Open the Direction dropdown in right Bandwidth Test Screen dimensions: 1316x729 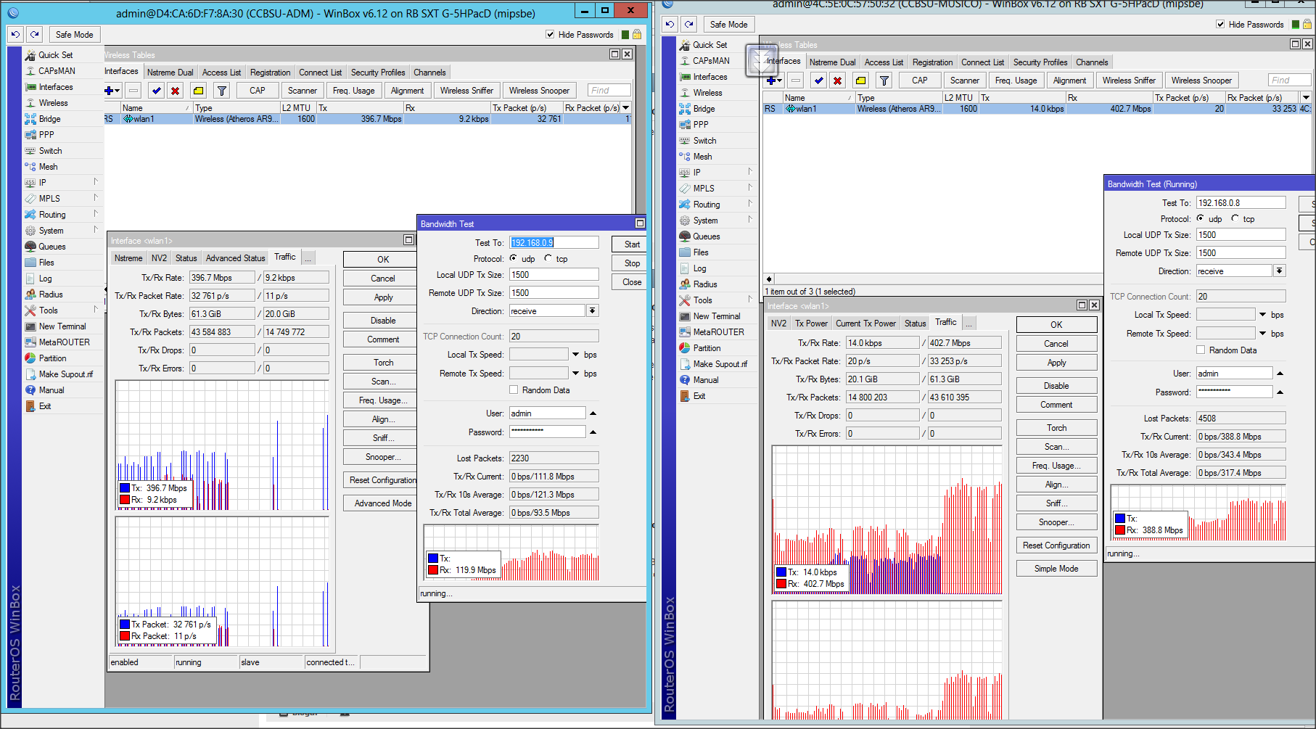tap(1280, 271)
